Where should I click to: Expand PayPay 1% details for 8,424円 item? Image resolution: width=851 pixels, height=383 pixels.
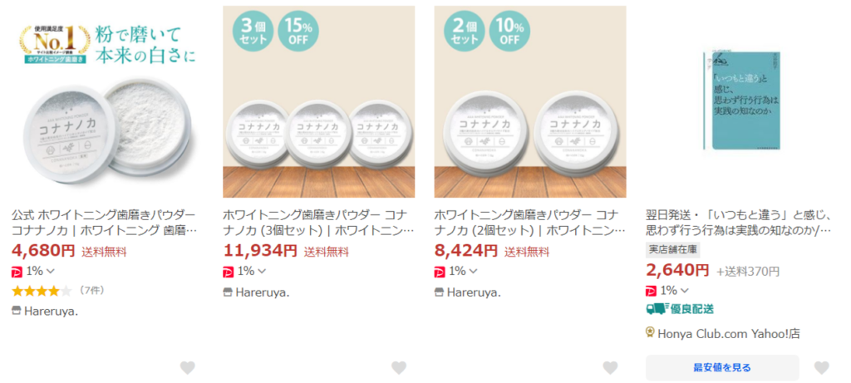pos(472,271)
